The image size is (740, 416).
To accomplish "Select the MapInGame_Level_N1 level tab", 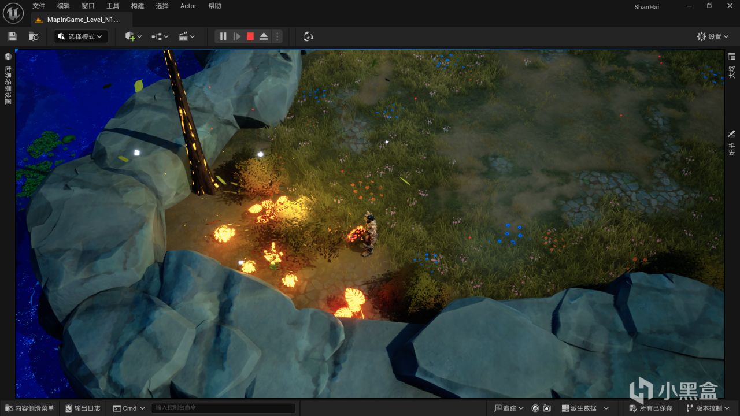I will click(82, 20).
